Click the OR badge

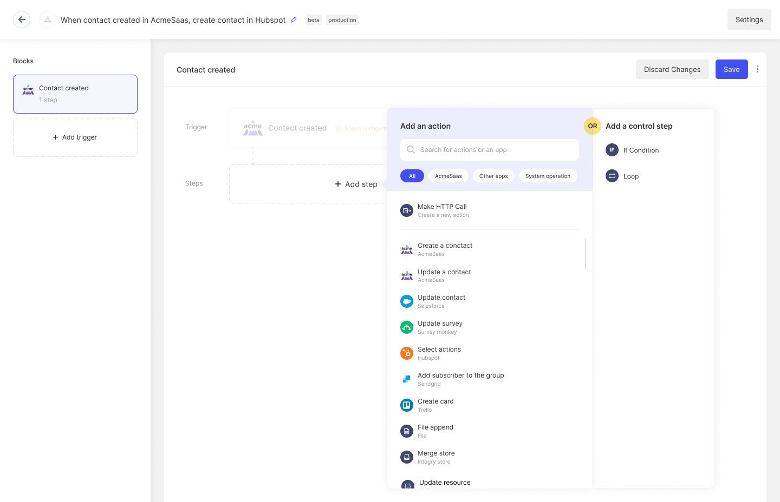coord(593,126)
